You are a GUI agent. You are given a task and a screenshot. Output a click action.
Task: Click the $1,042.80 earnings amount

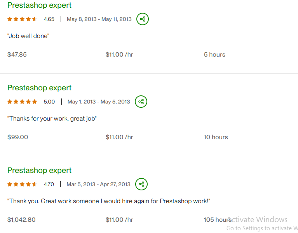tap(21, 220)
